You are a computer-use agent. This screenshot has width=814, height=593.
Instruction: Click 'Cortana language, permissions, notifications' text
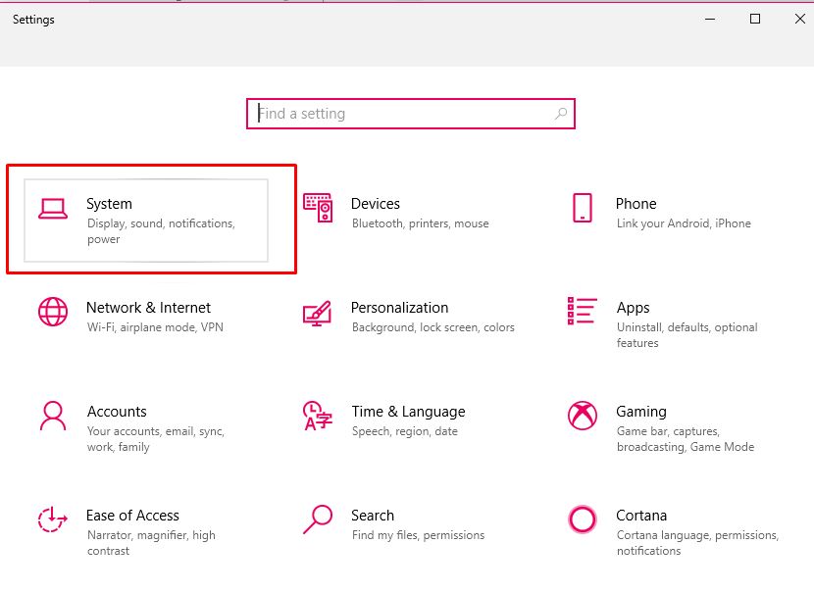(x=697, y=543)
